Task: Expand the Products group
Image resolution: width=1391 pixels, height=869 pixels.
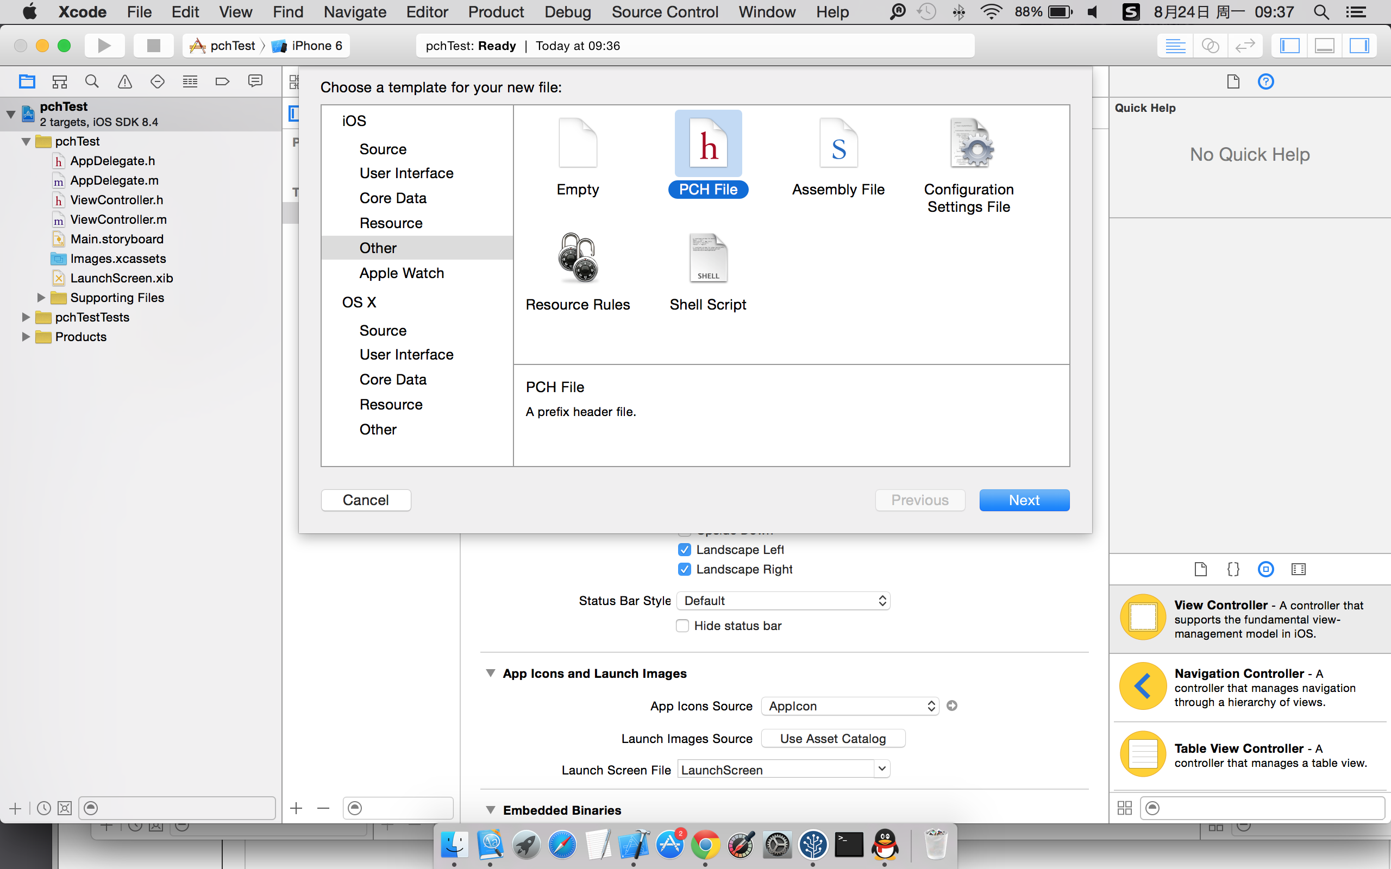Action: point(26,337)
